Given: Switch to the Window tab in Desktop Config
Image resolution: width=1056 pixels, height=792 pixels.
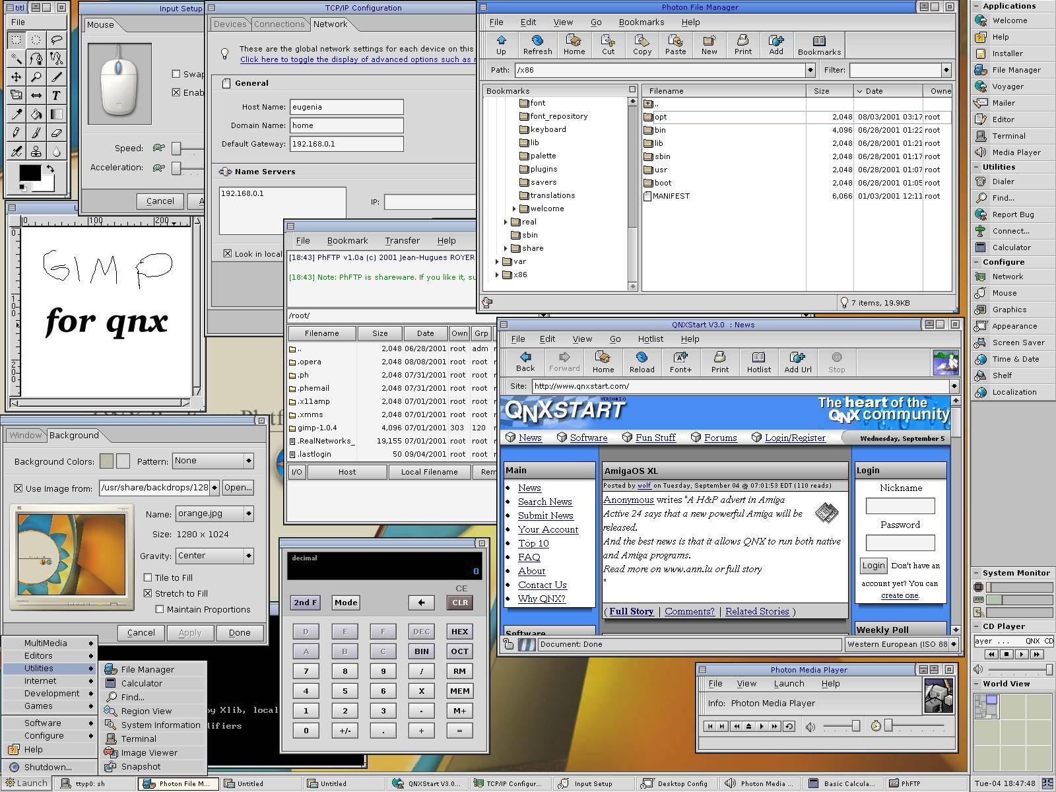Looking at the screenshot, I should pos(26,435).
